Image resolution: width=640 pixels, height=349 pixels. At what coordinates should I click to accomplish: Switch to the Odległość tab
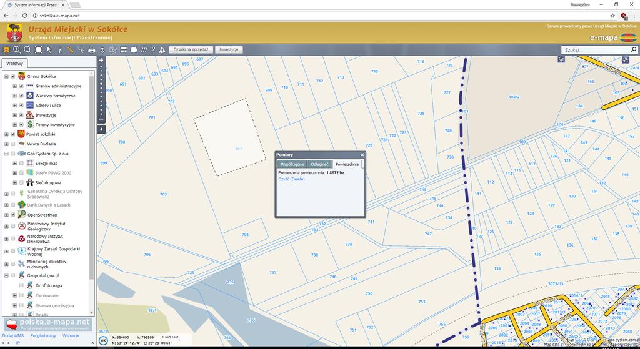coord(319,164)
